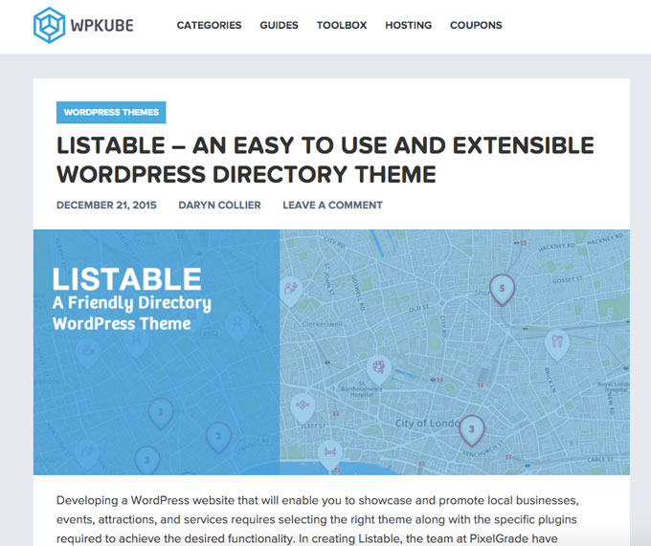
Task: Click the 'City of Londo' map label
Action: click(427, 424)
